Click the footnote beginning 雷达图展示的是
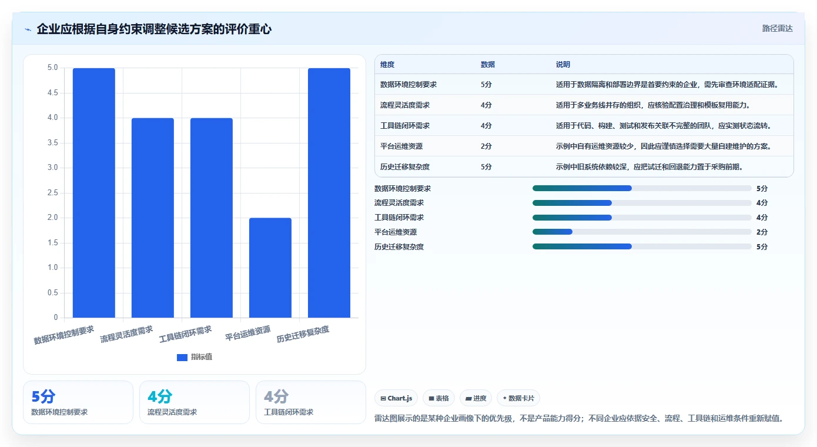Viewport: 817px width, 447px height. point(581,419)
